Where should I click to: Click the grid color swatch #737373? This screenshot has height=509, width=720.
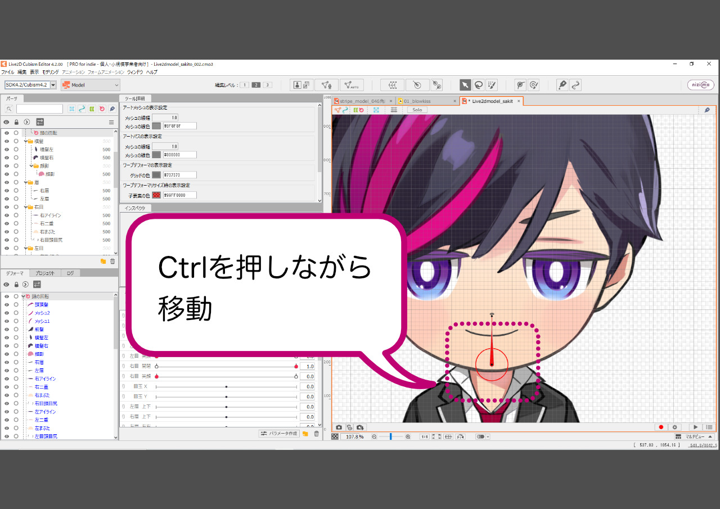tap(156, 175)
